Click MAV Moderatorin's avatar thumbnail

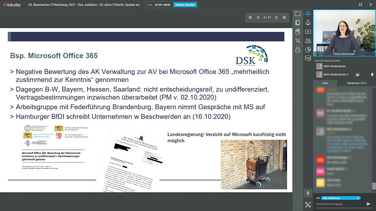(x=319, y=66)
